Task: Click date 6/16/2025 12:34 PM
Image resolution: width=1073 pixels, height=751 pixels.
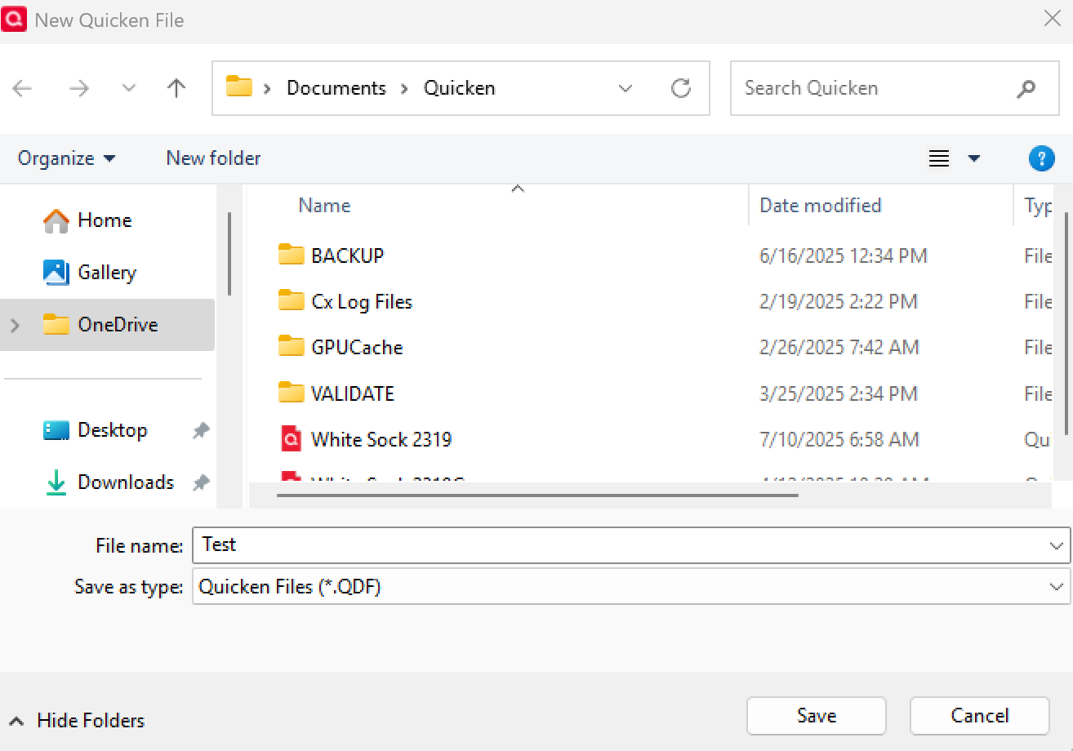Action: (x=844, y=256)
